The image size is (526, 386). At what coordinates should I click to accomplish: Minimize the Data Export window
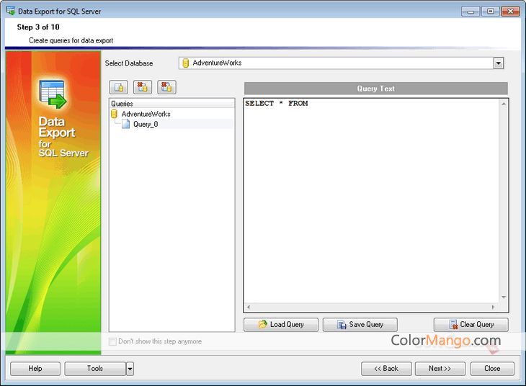pyautogui.click(x=471, y=12)
